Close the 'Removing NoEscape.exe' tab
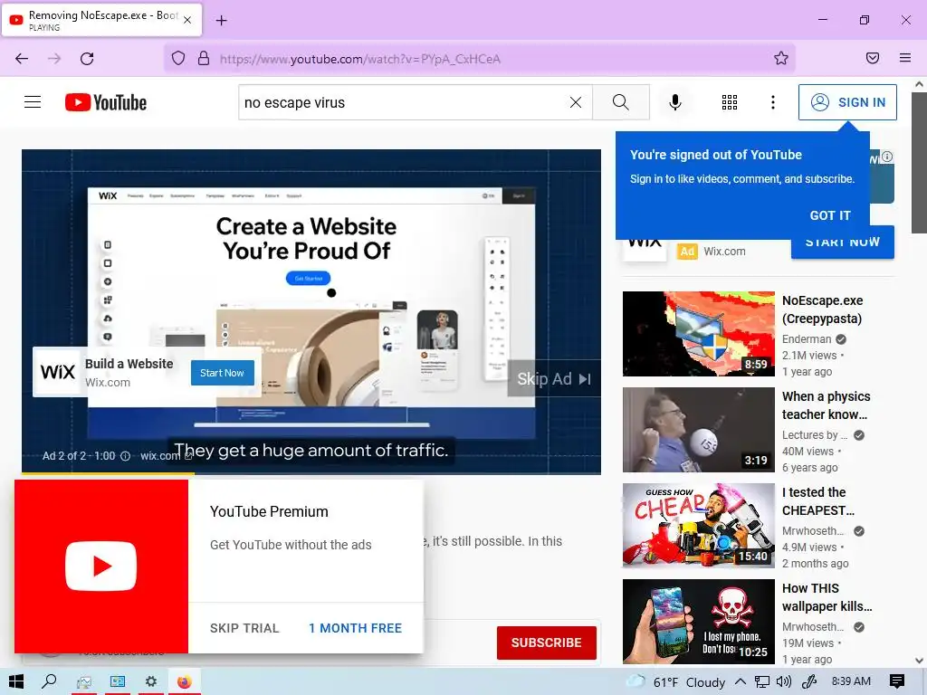The height and width of the screenshot is (695, 927). pyautogui.click(x=187, y=20)
